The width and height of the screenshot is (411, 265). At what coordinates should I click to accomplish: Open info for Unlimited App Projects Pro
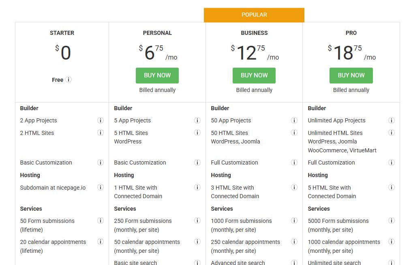pyautogui.click(x=392, y=120)
